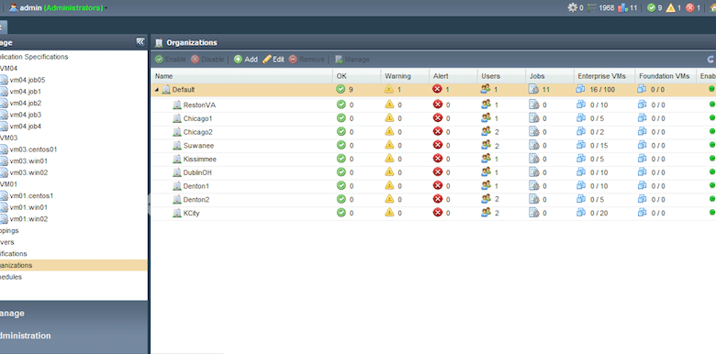Select Application Specifications tree node
The image size is (716, 354).
[34, 57]
